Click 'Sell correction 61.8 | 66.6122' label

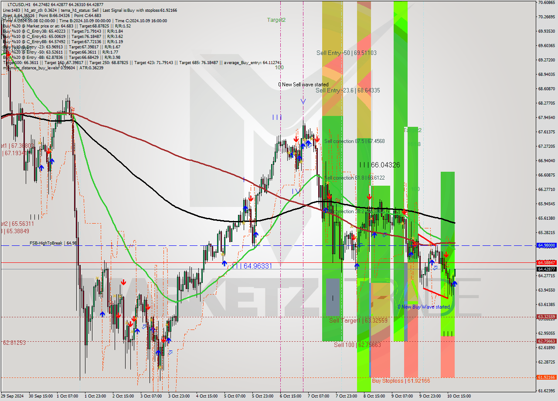(354, 178)
